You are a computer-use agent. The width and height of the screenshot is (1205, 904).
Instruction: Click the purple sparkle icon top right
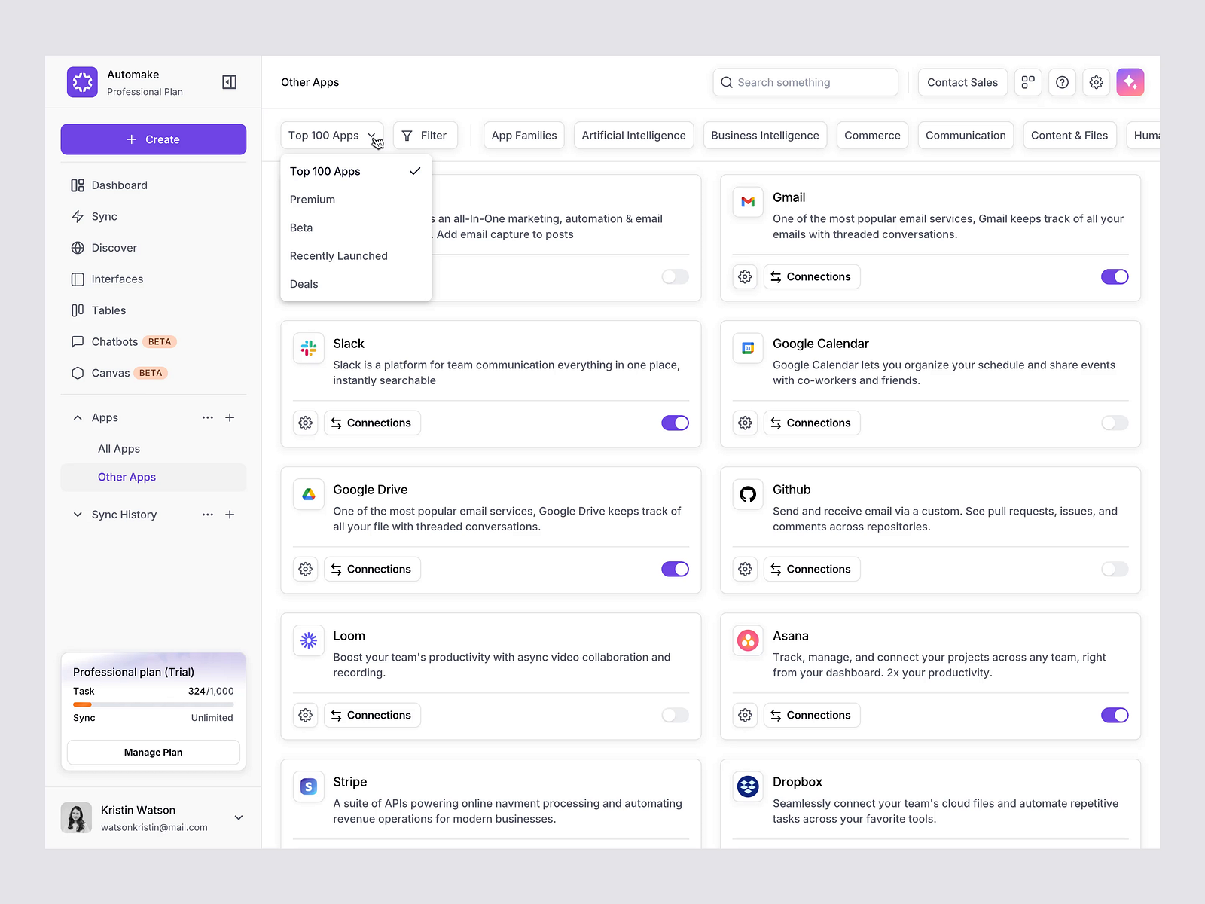tap(1130, 82)
